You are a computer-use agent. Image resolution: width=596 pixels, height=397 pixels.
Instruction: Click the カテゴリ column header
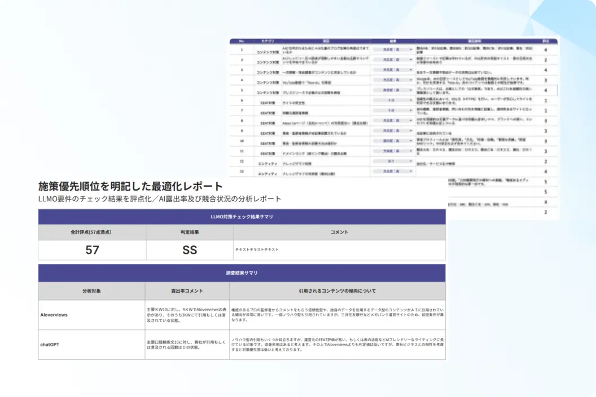pos(268,41)
